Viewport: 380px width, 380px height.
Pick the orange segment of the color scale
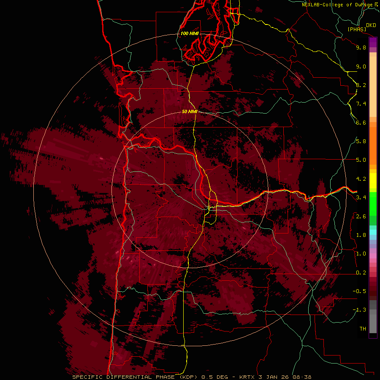coord(373,145)
